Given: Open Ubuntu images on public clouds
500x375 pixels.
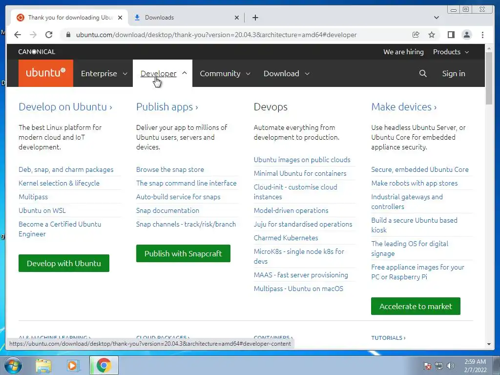Looking at the screenshot, I should click(x=302, y=160).
